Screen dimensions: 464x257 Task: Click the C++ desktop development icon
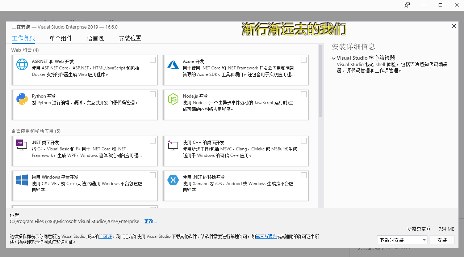[x=173, y=145]
